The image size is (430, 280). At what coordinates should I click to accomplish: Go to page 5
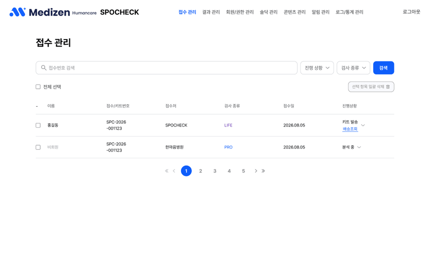click(x=243, y=171)
